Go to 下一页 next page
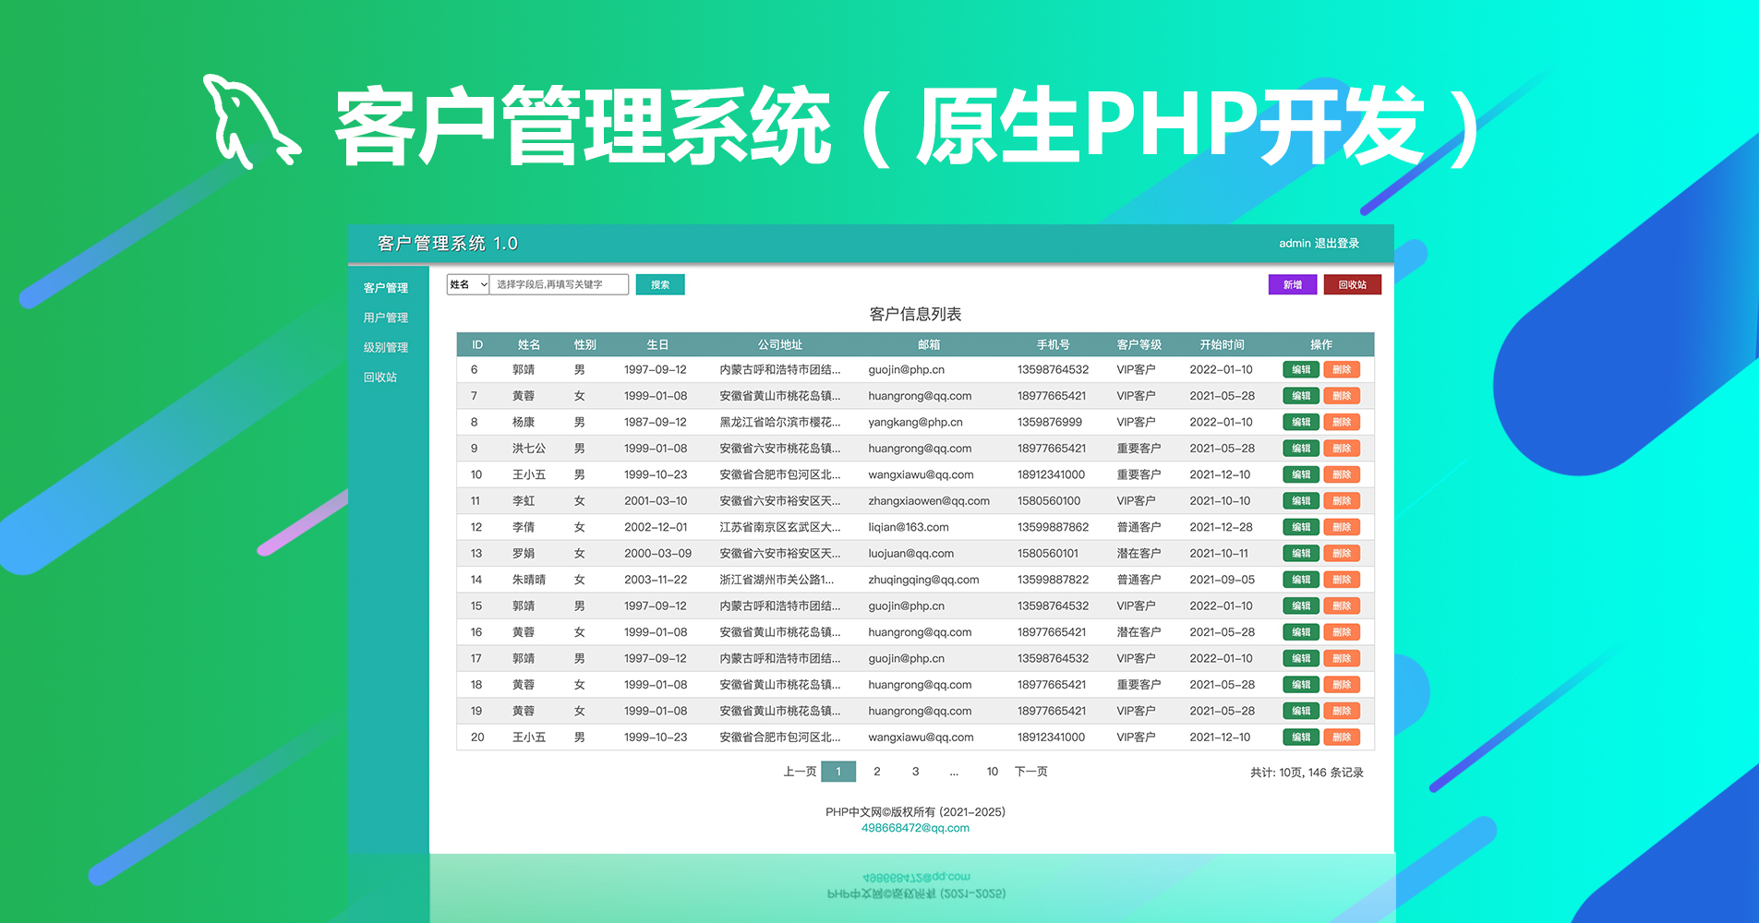This screenshot has width=1759, height=923. tap(1031, 772)
